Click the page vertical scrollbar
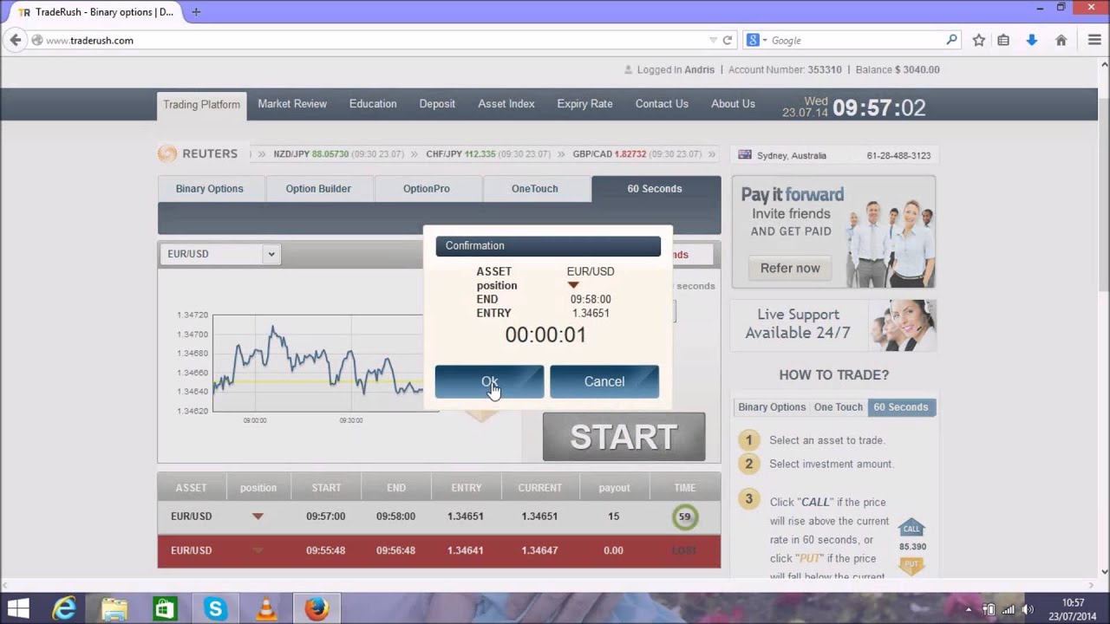This screenshot has width=1110, height=624. [1104, 317]
